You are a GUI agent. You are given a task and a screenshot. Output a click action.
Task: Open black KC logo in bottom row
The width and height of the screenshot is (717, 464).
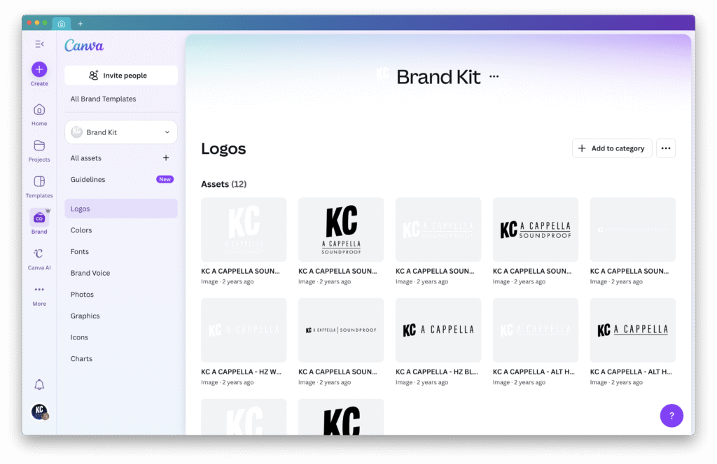pos(341,417)
